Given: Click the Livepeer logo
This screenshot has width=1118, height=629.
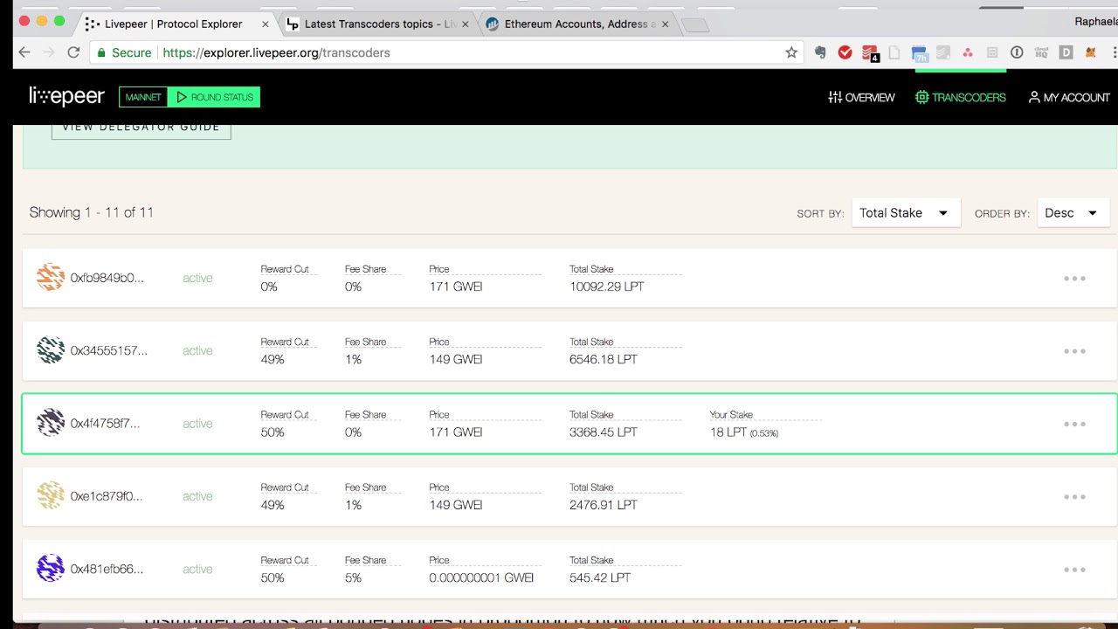Looking at the screenshot, I should pos(66,96).
